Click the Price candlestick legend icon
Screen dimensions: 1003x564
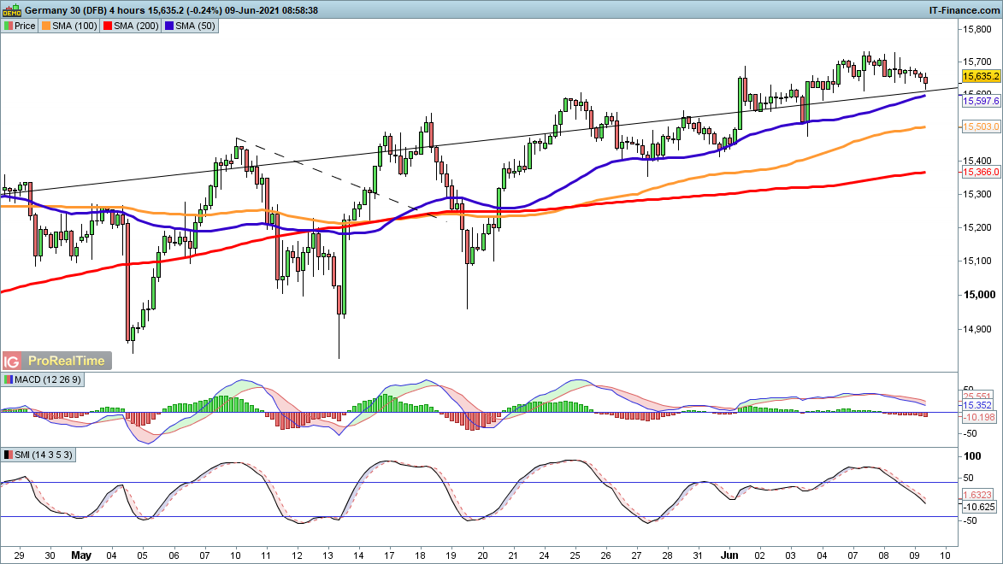[x=9, y=26]
